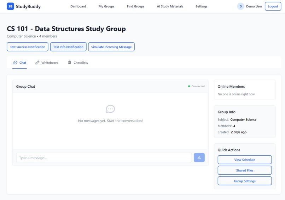Click the pencil icon on Whiteboard tab
The height and width of the screenshot is (200, 285).
pos(37,63)
